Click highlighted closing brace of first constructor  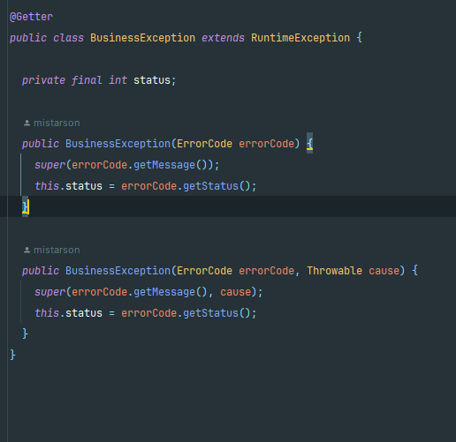26,207
